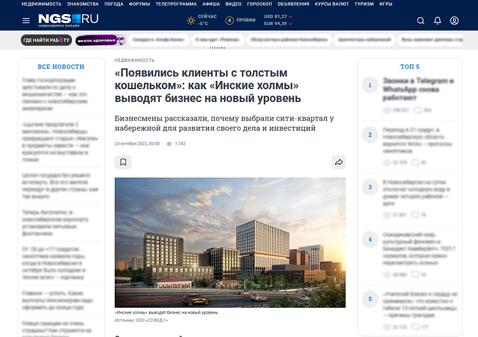Open the hamburger menu icon
478x337 pixels.
[x=26, y=20]
